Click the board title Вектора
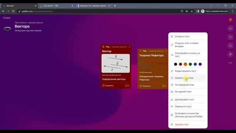Screen dimensions: 236x133 click(x=22, y=26)
